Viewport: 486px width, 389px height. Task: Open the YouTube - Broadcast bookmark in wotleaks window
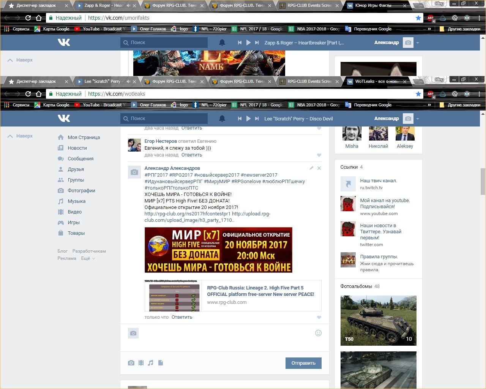tap(100, 105)
